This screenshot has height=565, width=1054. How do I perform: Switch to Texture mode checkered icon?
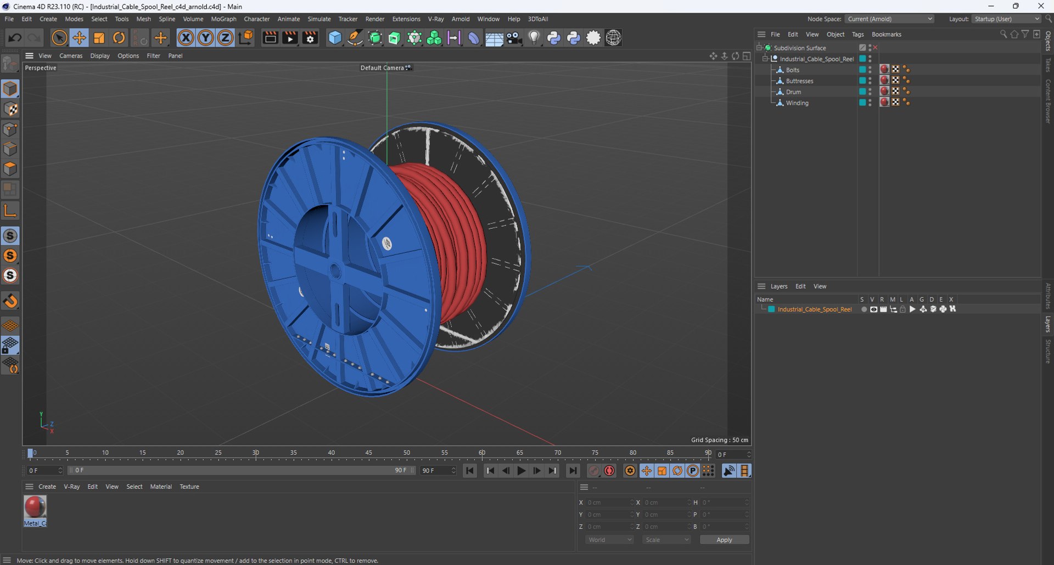point(10,109)
